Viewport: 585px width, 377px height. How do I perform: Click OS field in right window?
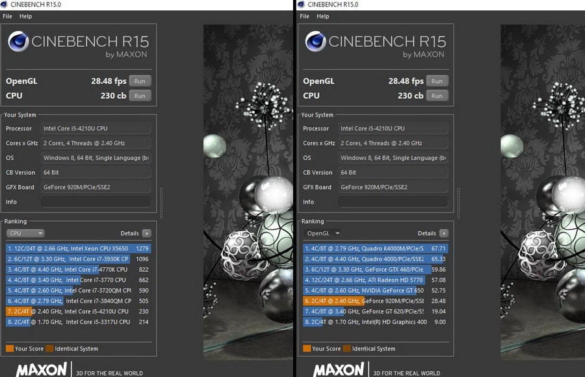point(393,158)
